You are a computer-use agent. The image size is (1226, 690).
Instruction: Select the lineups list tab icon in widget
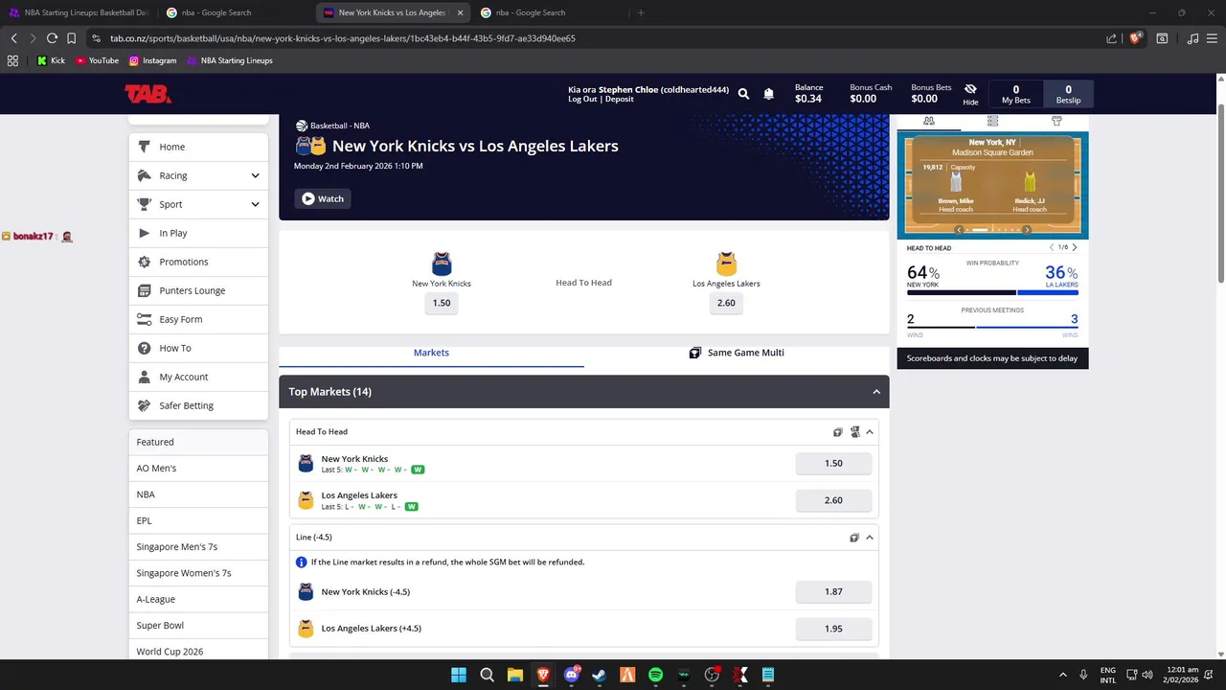click(992, 122)
